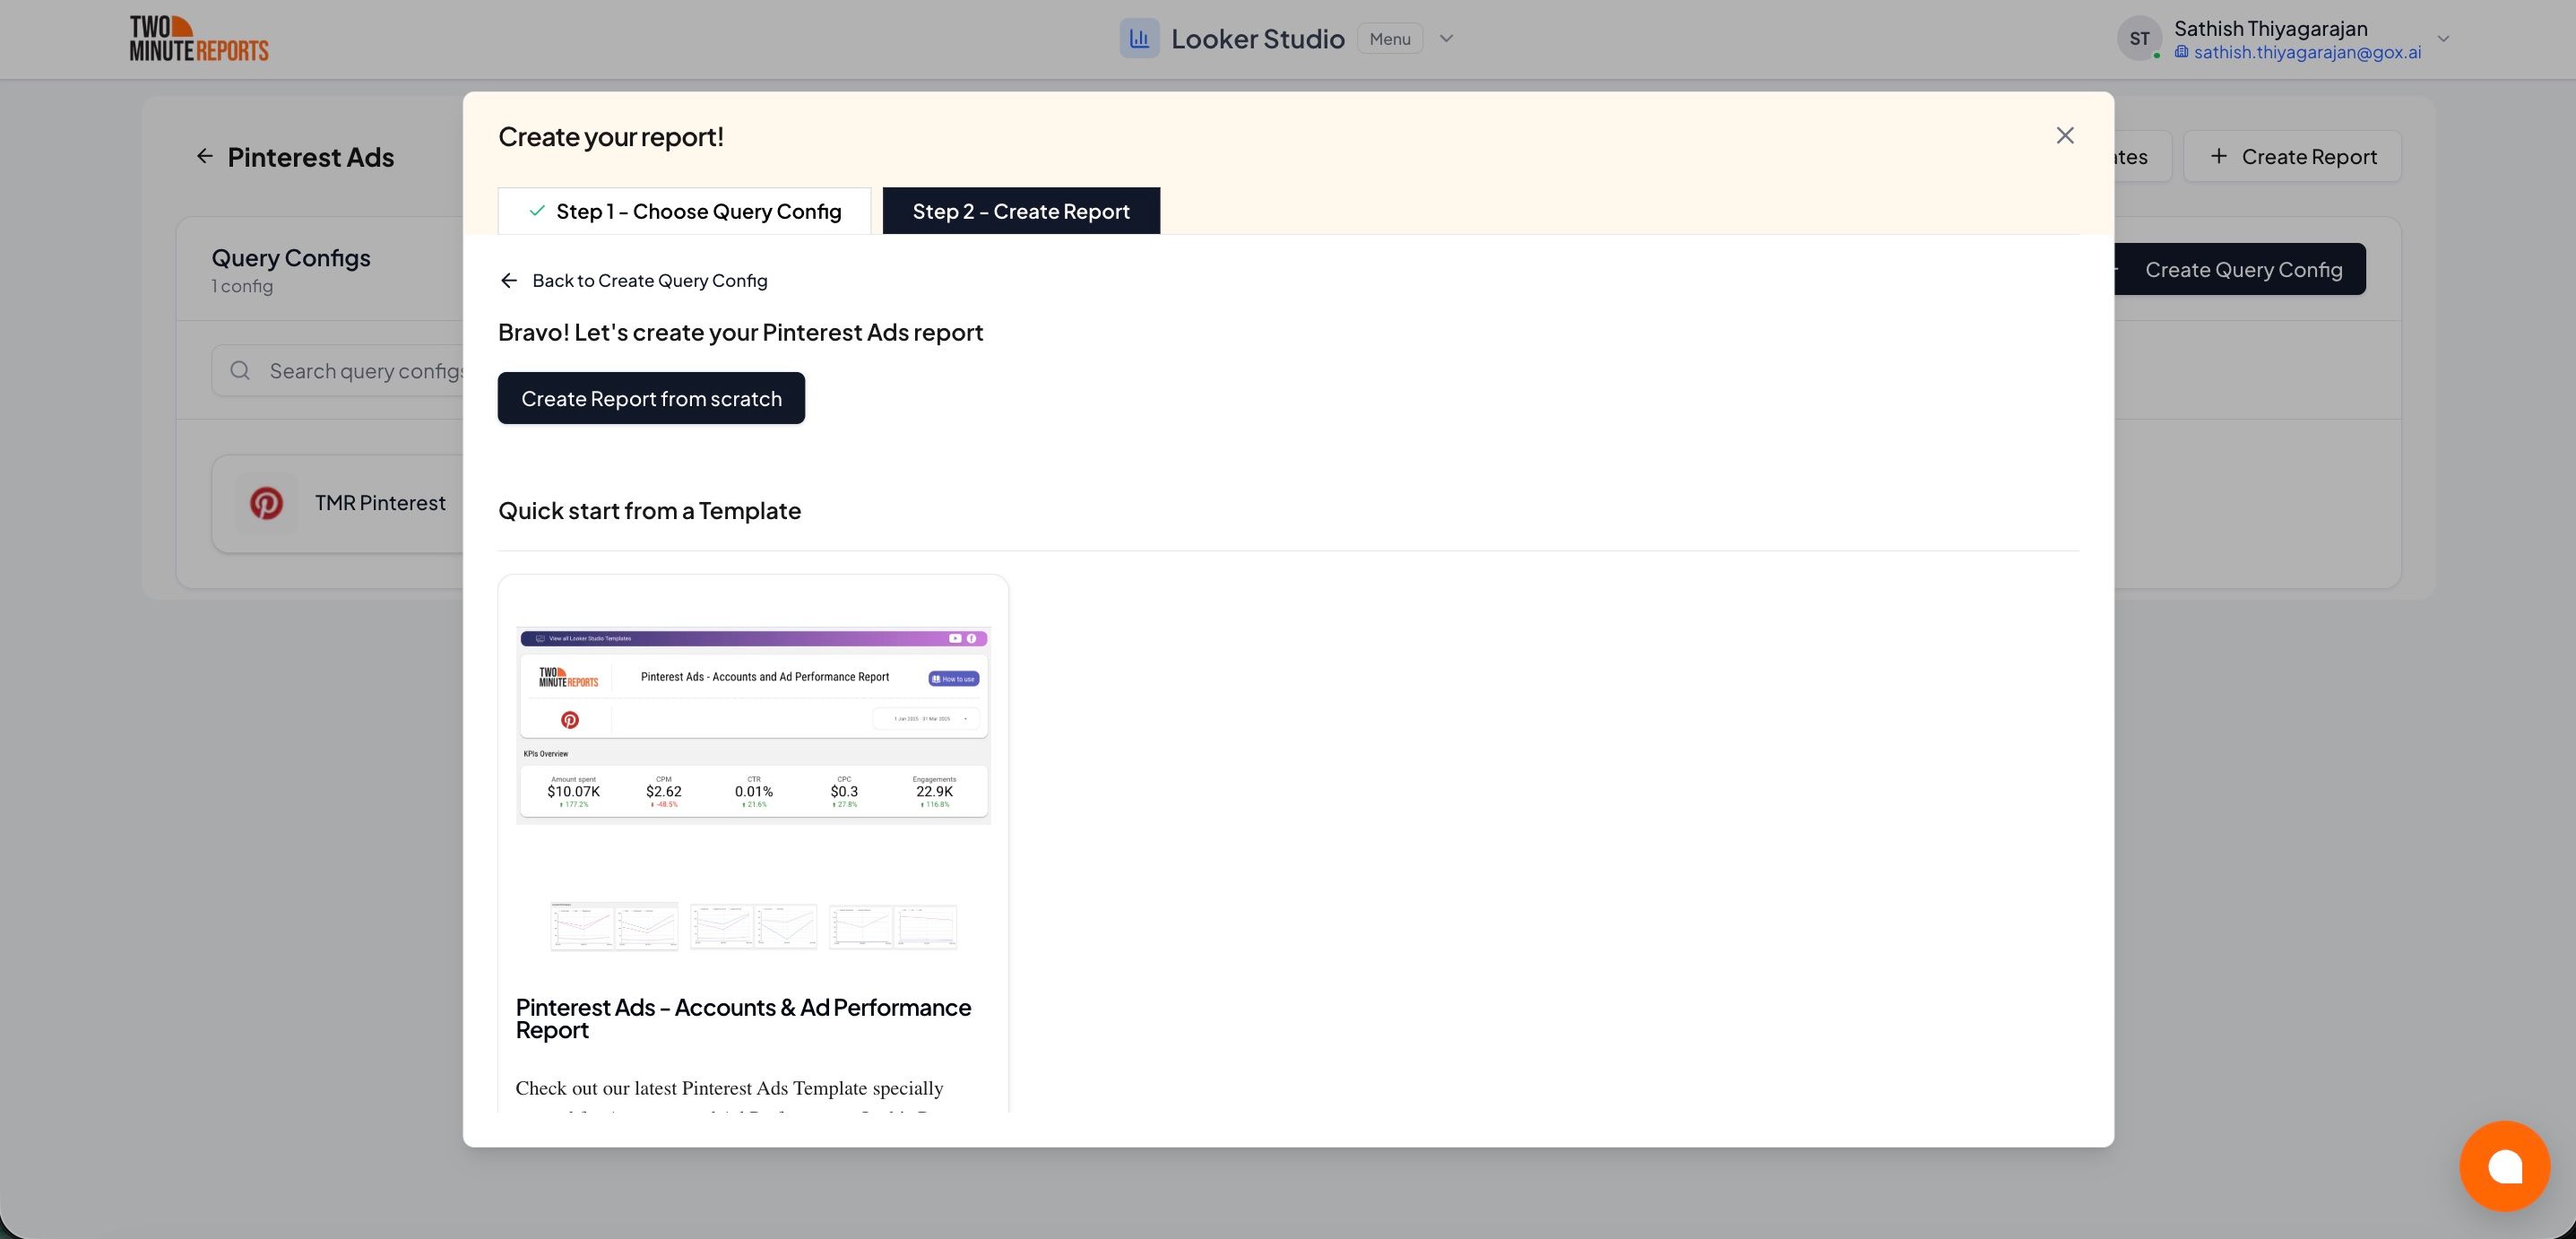The width and height of the screenshot is (2576, 1239).
Task: Click the Two Minute Reports logo
Action: [197, 38]
